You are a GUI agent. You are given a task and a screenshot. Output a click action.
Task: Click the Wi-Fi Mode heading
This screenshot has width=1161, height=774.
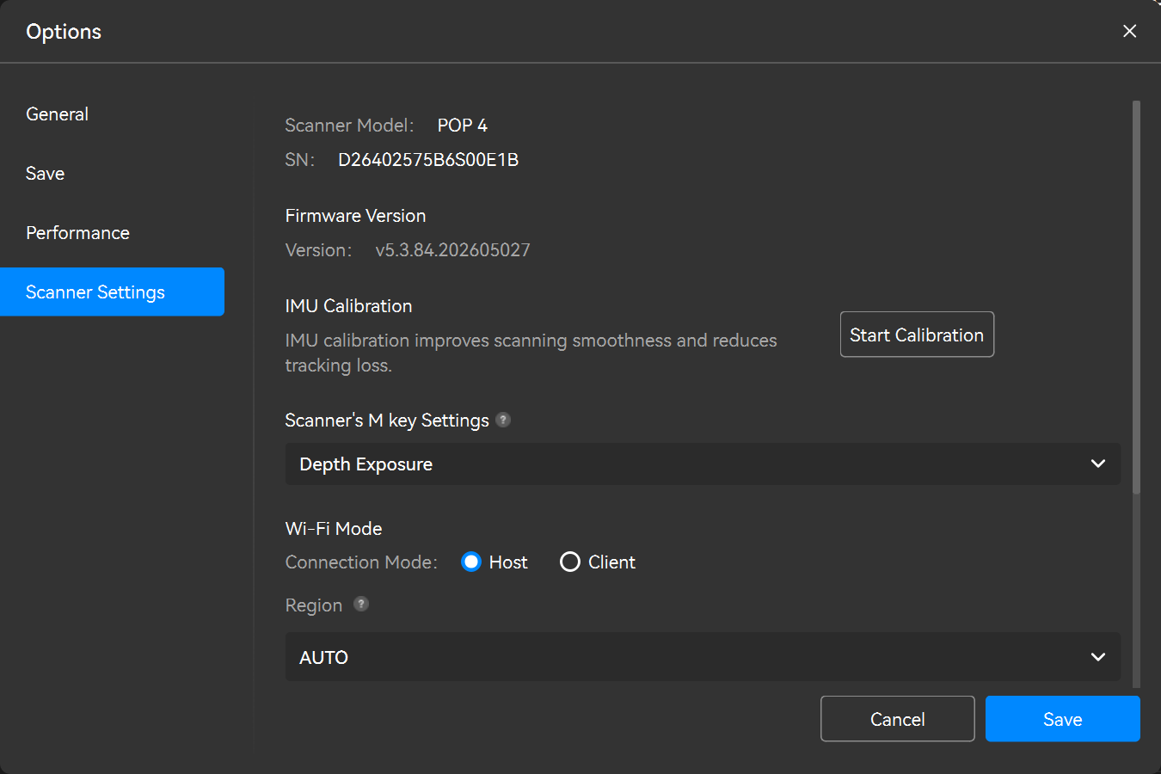click(x=334, y=529)
